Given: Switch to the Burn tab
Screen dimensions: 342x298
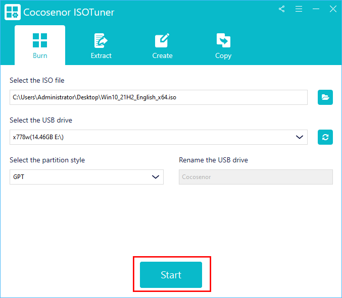Looking at the screenshot, I should 40,45.
